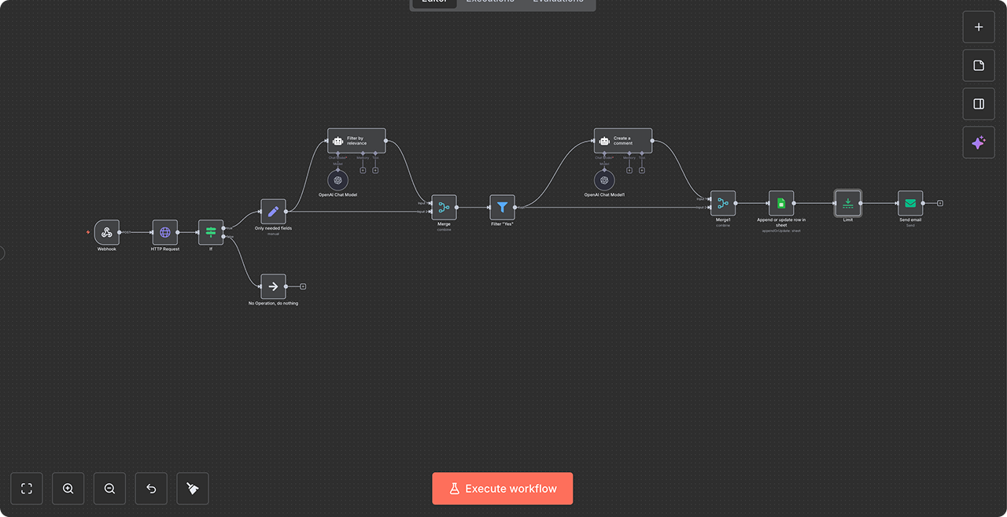Open the "Only needed fields" edit node
The image size is (1007, 517).
click(x=273, y=210)
